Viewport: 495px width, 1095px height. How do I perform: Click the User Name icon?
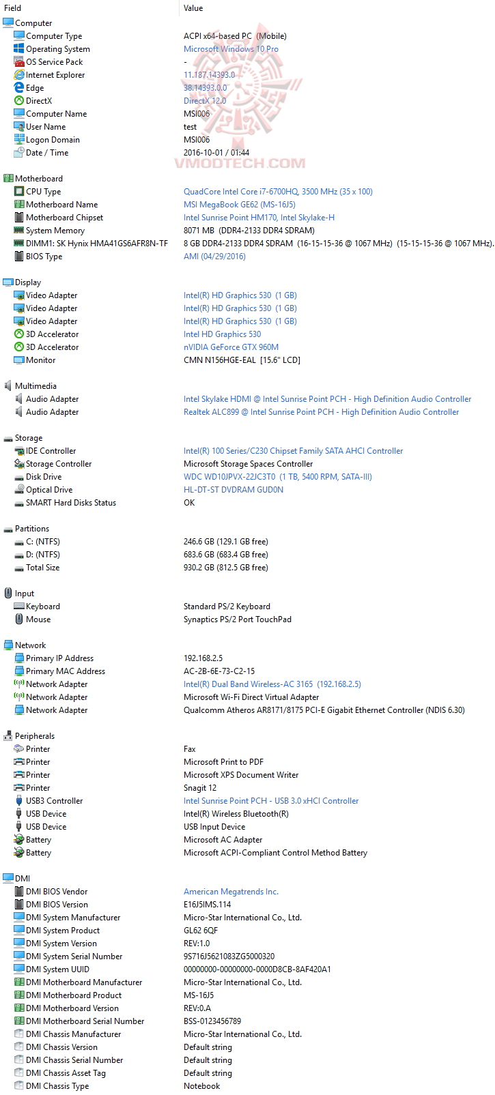coord(19,126)
